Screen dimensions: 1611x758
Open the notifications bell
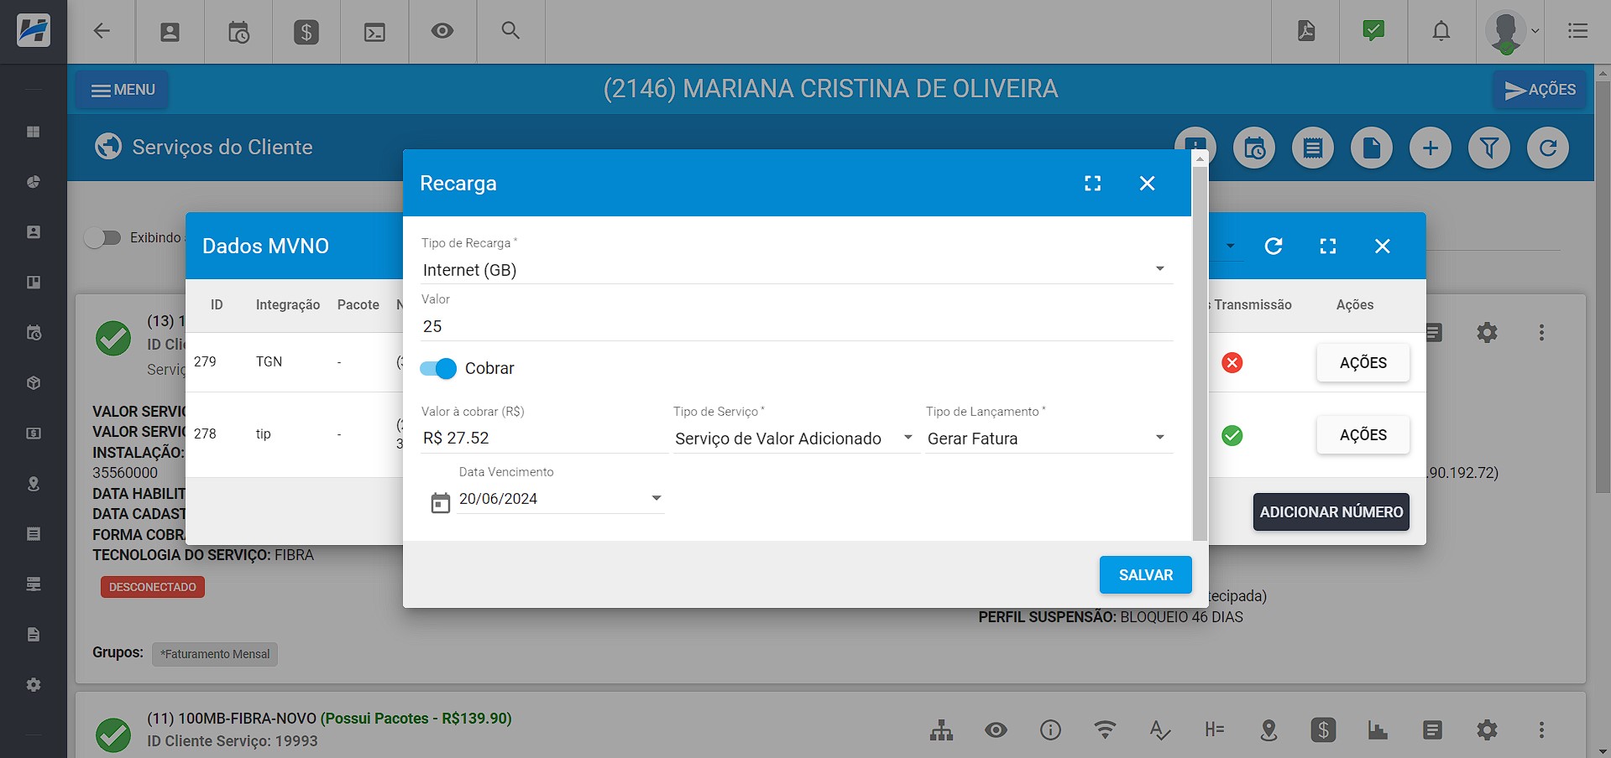pos(1441,31)
